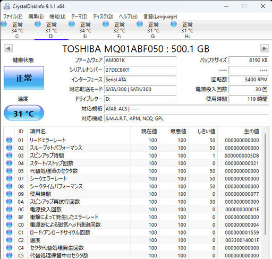Click raw value 00330014001F
The width and height of the screenshot is (272, 259).
[242, 240]
